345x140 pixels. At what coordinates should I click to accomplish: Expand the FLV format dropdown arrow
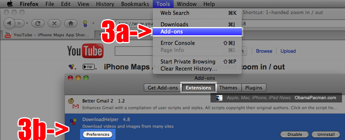(96, 69)
